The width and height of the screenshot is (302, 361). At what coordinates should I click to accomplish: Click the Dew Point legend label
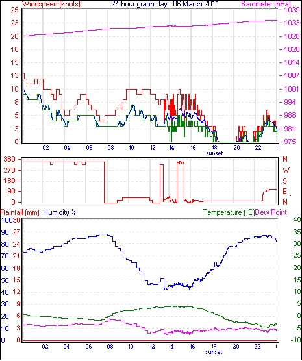tap(271, 212)
